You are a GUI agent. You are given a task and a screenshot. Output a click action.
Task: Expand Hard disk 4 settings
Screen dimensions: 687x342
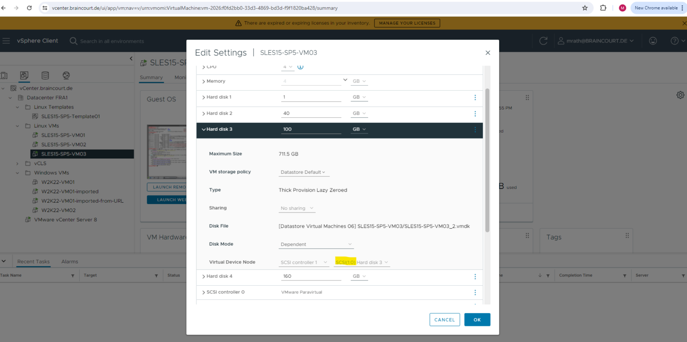[x=204, y=276]
